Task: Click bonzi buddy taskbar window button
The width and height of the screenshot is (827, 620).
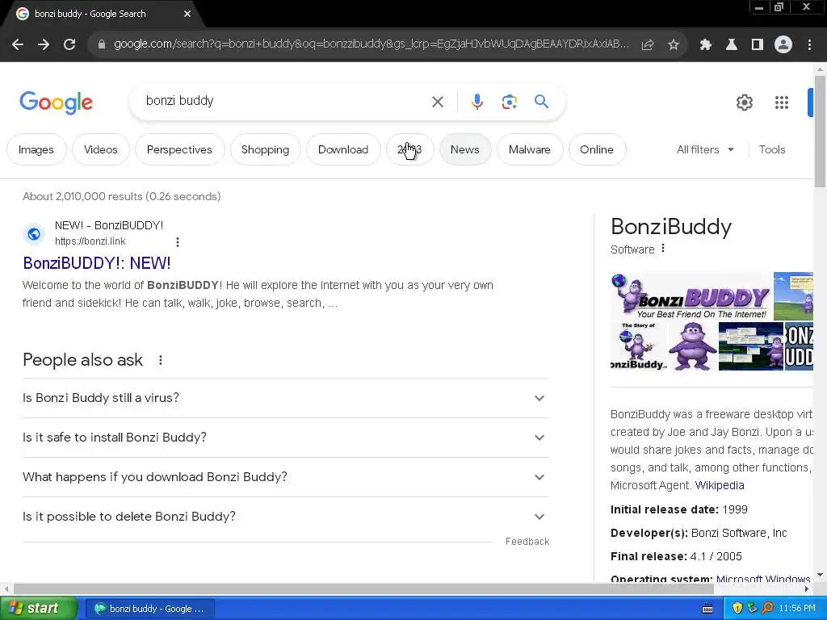Action: click(149, 609)
